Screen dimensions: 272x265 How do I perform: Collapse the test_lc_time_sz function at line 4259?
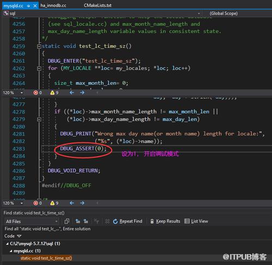click(x=39, y=46)
